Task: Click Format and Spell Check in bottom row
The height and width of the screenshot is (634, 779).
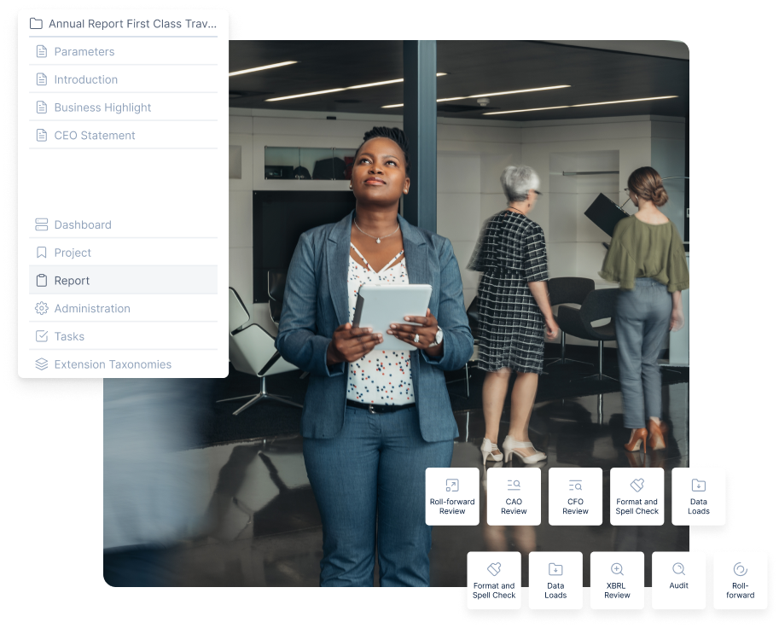Action: tap(493, 580)
